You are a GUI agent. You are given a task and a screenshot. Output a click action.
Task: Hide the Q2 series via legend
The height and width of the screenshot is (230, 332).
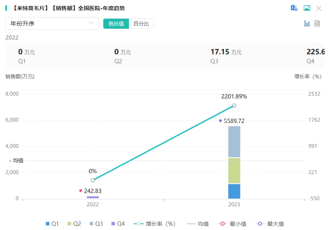tap(74, 224)
